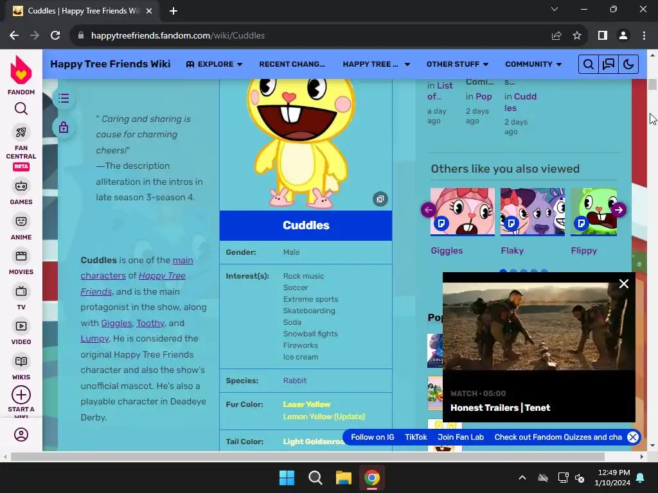Open the Chrome profile icon

[623, 35]
